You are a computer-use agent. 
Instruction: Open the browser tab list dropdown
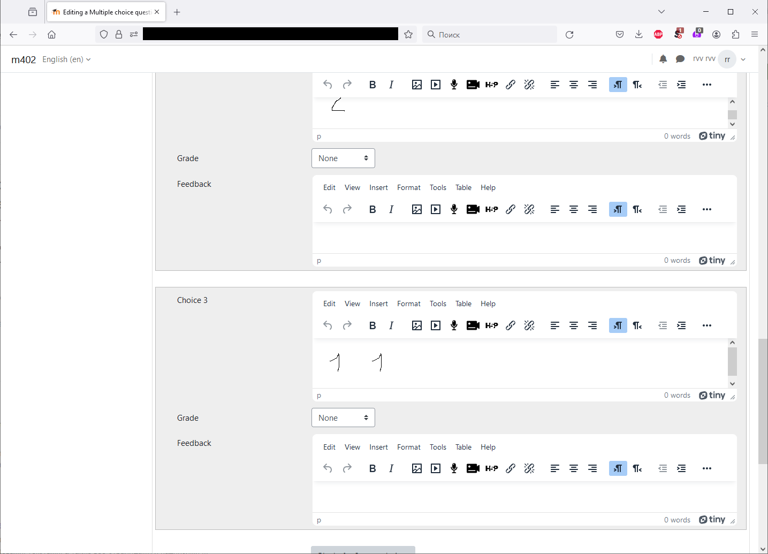pyautogui.click(x=661, y=12)
